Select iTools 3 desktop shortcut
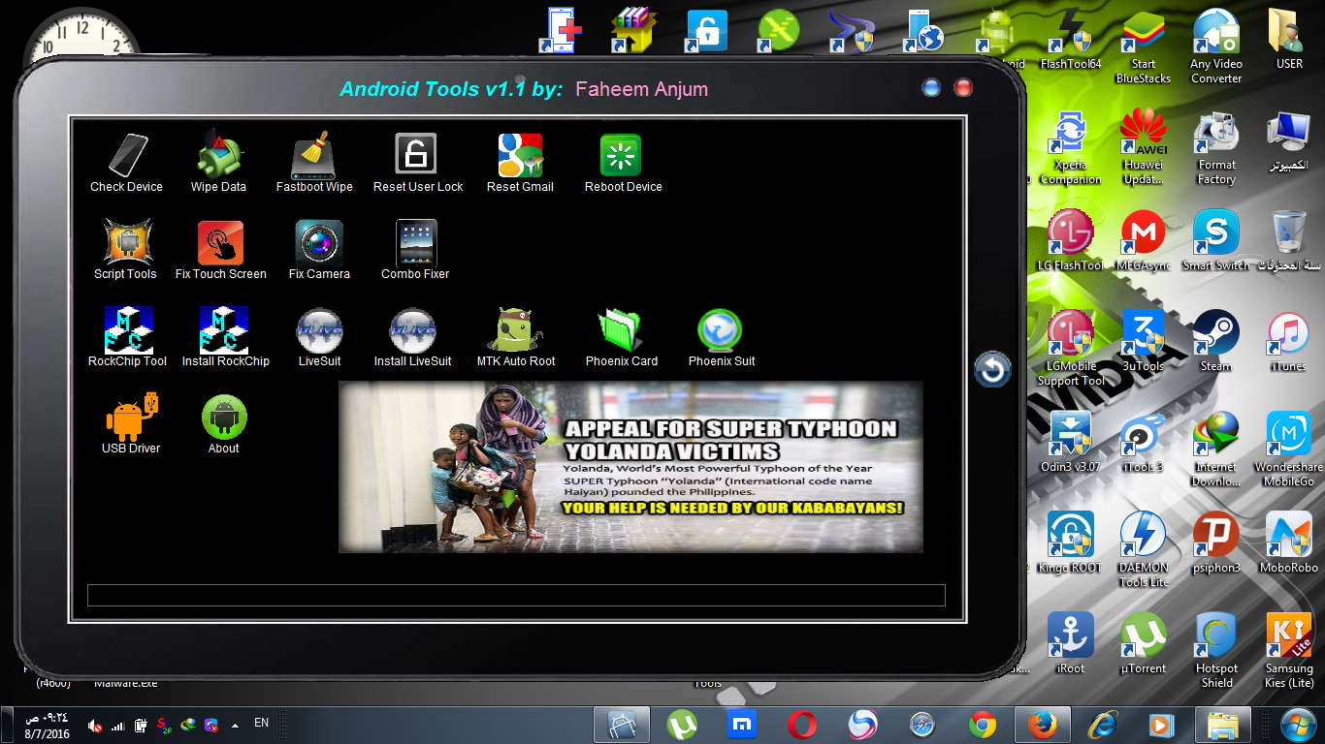The height and width of the screenshot is (744, 1325). point(1144,443)
